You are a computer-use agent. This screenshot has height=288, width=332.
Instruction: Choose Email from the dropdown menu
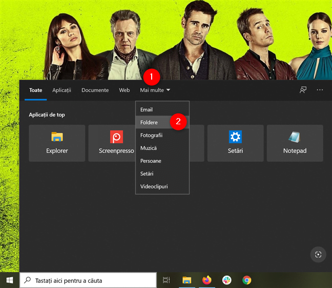coord(162,109)
